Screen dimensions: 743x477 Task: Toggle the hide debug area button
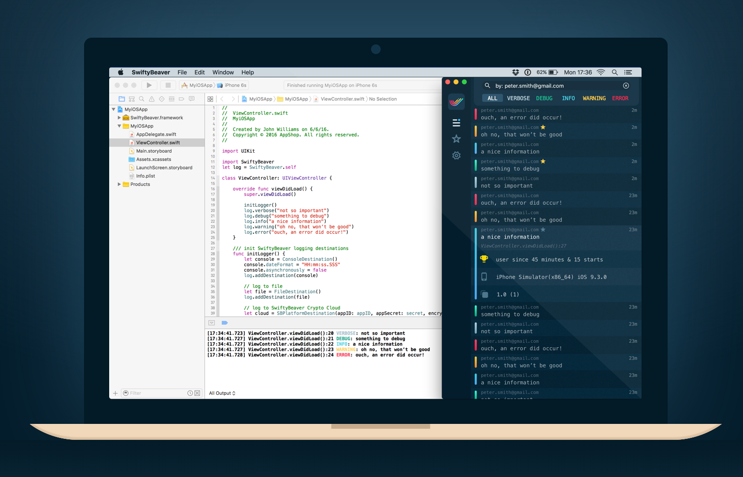point(212,323)
